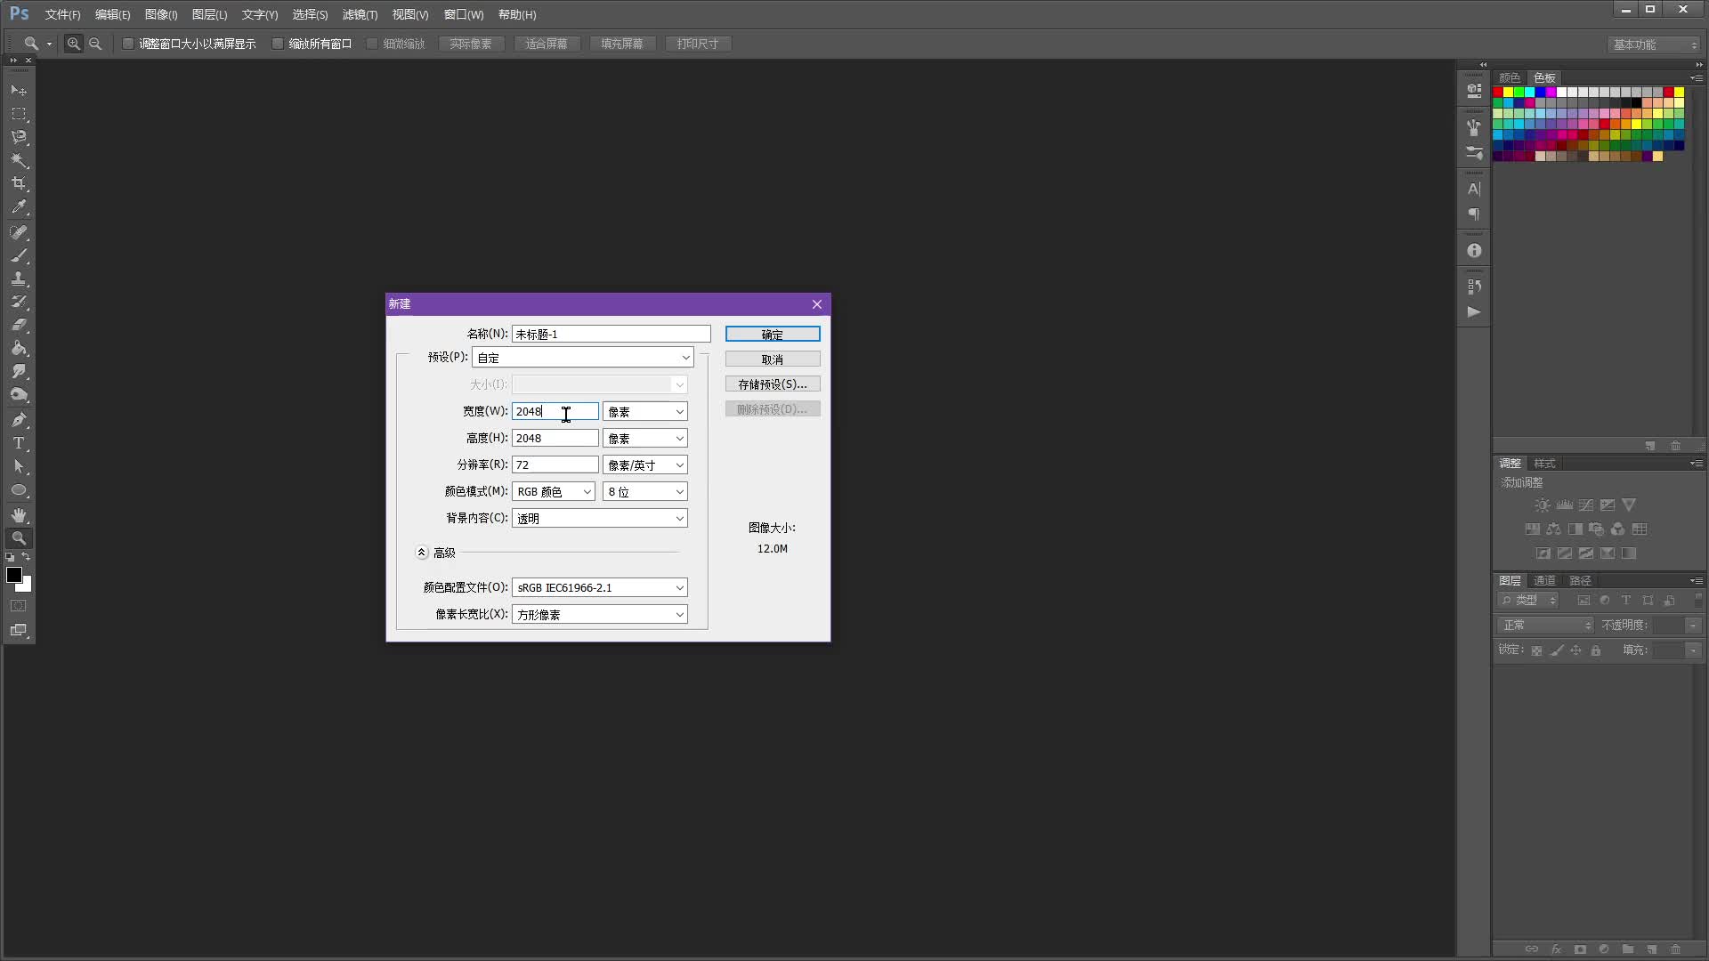This screenshot has height=961, width=1709.
Task: Open the 基本功能 workspace switcher
Action: (1655, 44)
